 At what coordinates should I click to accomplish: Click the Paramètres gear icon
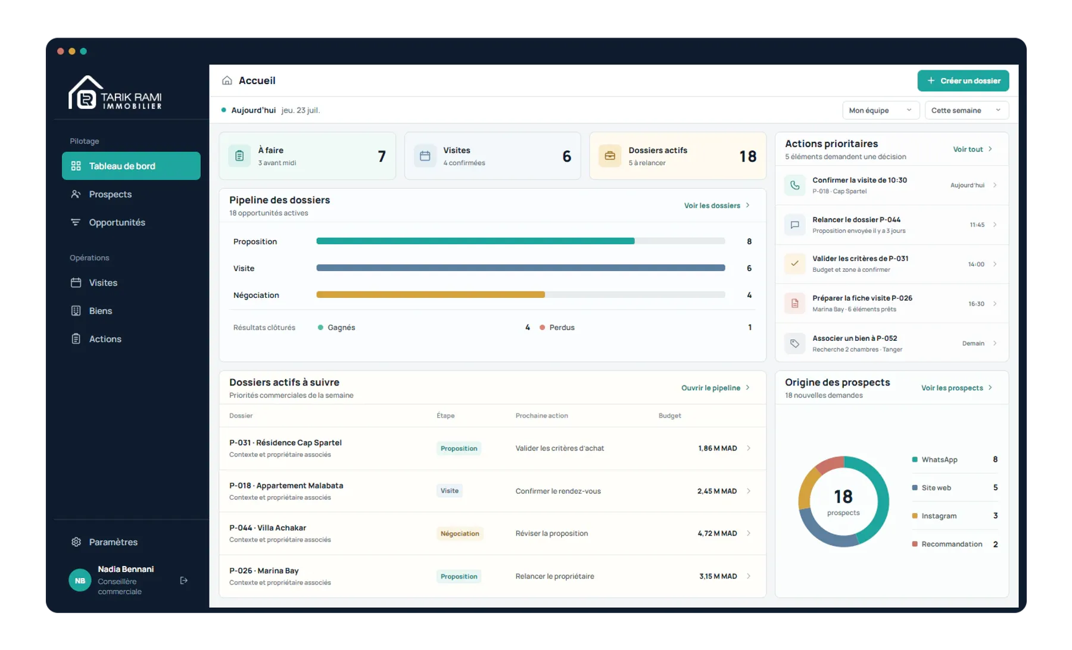[76, 542]
